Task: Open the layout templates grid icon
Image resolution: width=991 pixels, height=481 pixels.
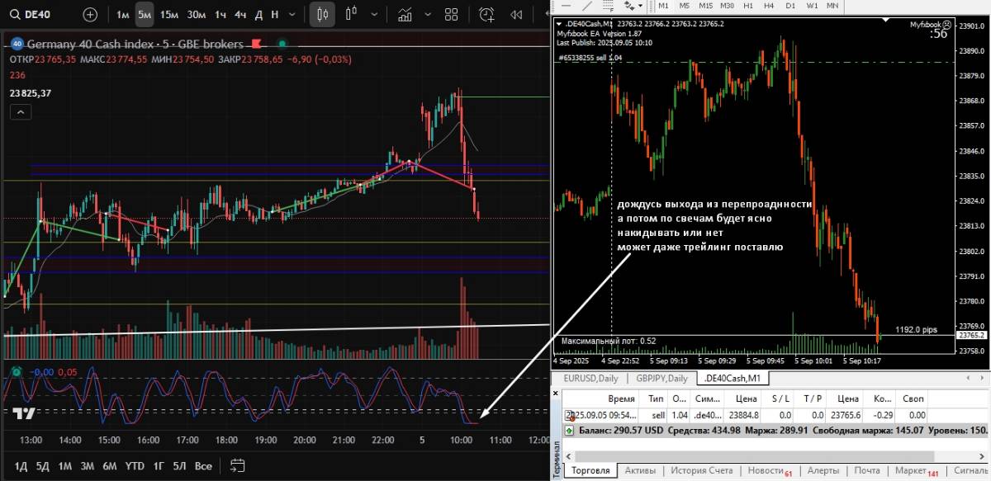Action: tap(451, 14)
